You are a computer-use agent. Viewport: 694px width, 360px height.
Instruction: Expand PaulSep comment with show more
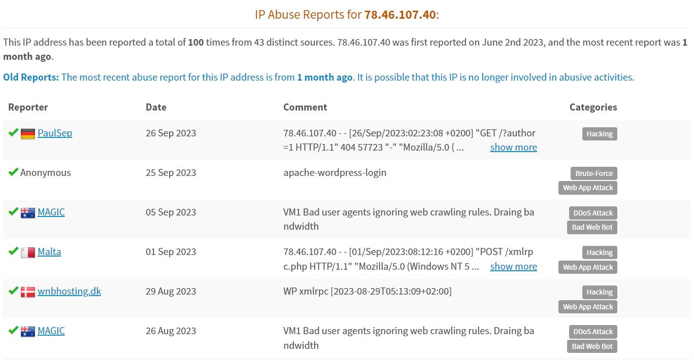click(513, 148)
